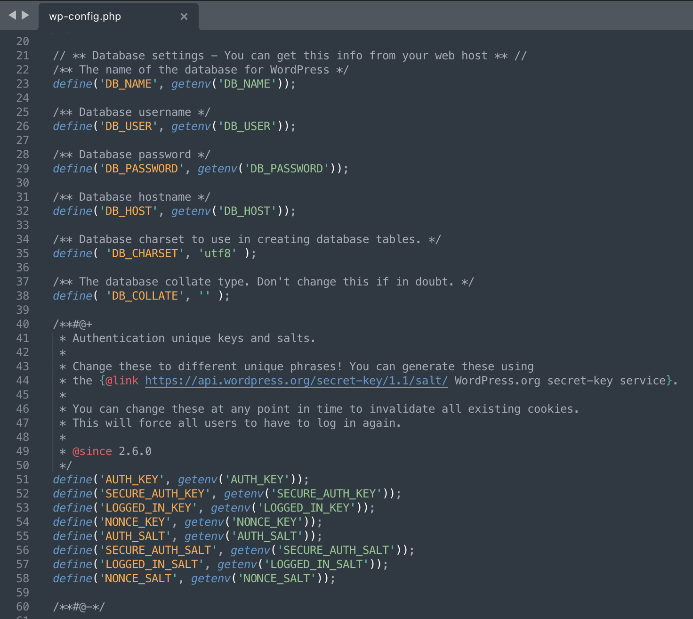
Task: Open the api.wordpress.org secret-key salt link
Action: coord(296,380)
